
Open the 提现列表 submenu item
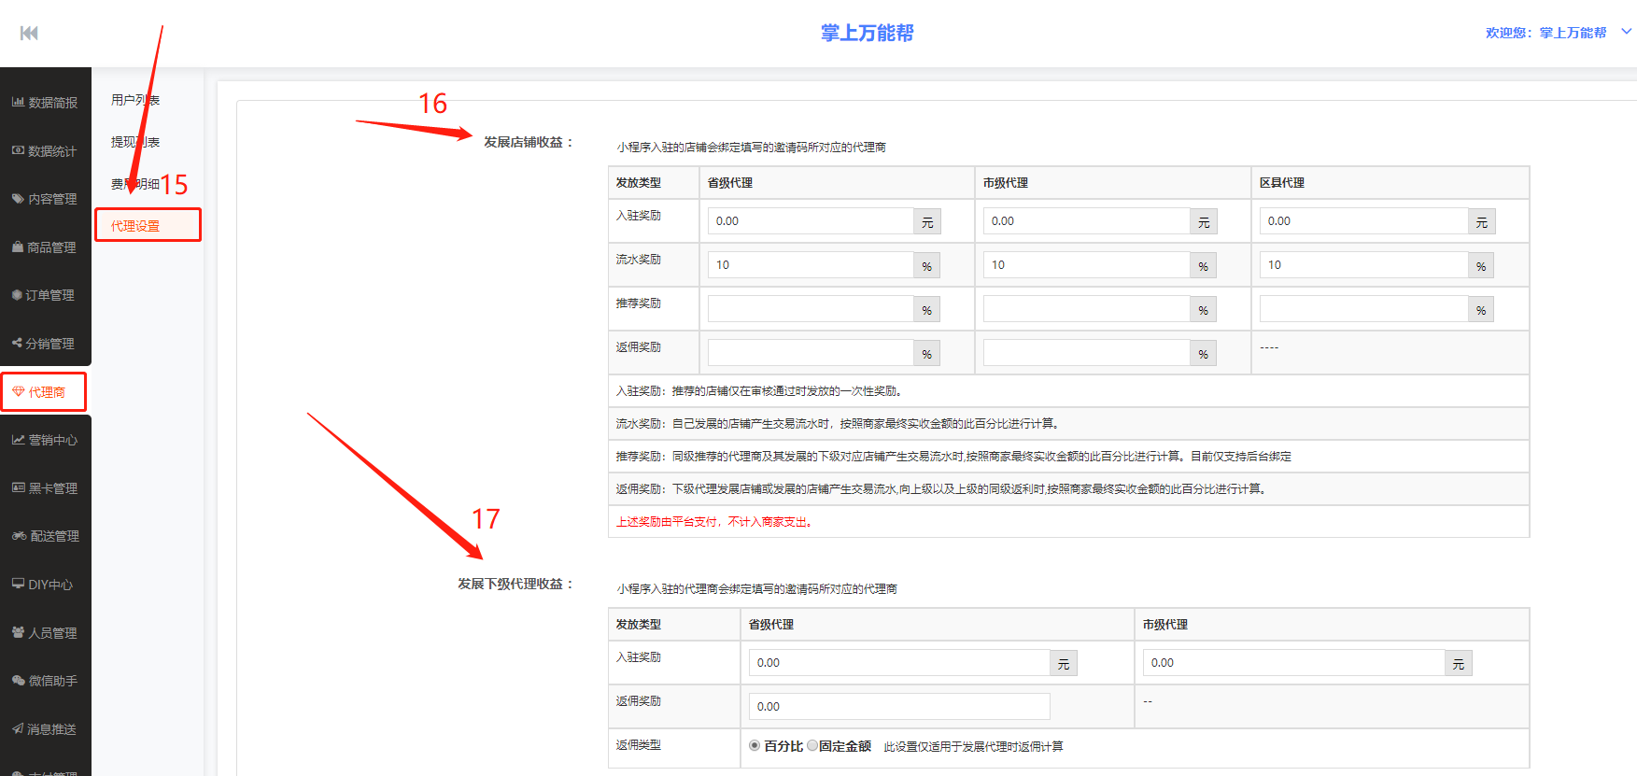[x=135, y=142]
